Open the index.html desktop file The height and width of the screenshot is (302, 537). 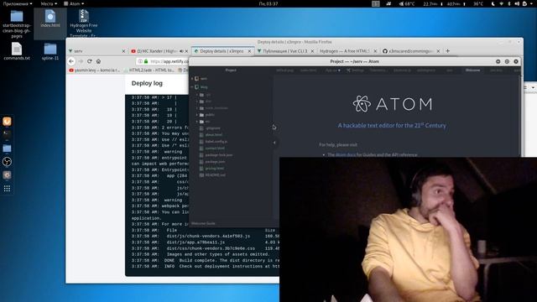coord(50,18)
